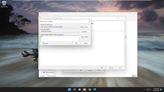The height and width of the screenshot is (92, 164).
Task: Expand the DVD Drive (D:) tree node
Action: (41, 72)
